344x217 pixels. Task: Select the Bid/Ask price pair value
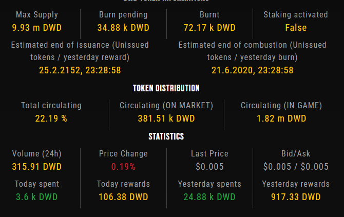(296, 167)
